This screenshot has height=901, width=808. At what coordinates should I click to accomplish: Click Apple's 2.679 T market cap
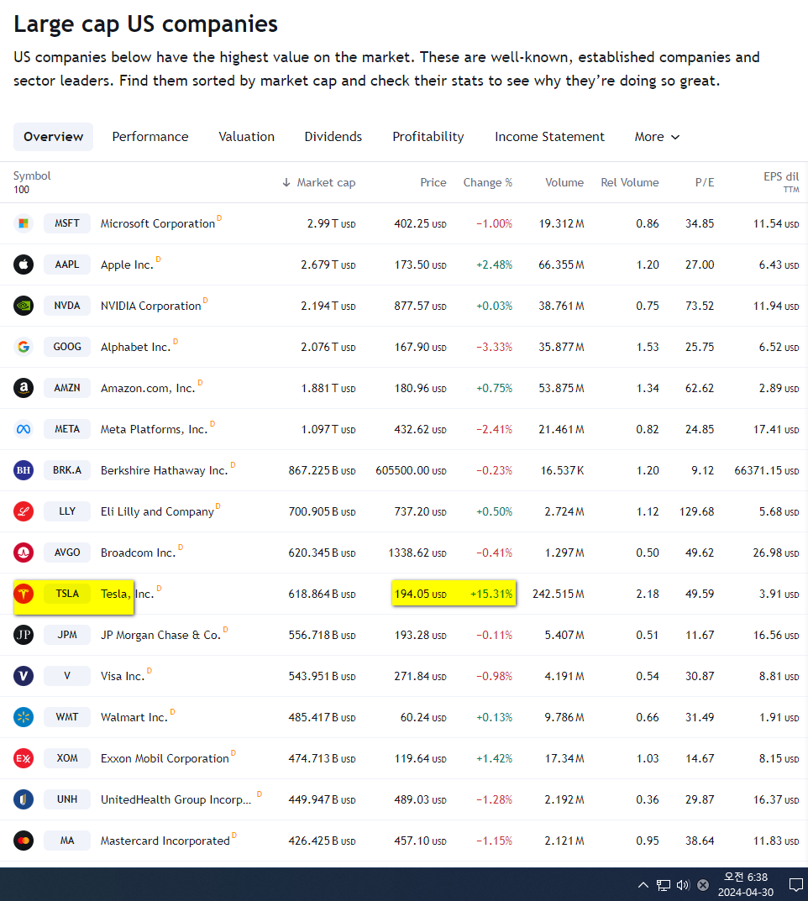[328, 265]
